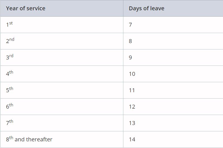Select the '12' days of leave value
223x148 pixels.
click(132, 107)
